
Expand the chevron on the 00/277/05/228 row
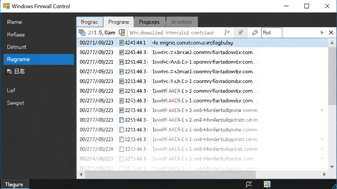pos(322,149)
